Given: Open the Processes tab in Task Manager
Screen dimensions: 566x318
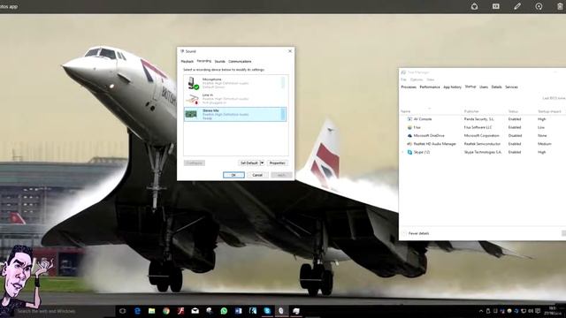Looking at the screenshot, I should point(409,87).
